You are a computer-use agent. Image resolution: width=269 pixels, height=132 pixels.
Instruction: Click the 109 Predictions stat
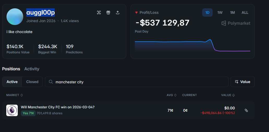(74, 49)
